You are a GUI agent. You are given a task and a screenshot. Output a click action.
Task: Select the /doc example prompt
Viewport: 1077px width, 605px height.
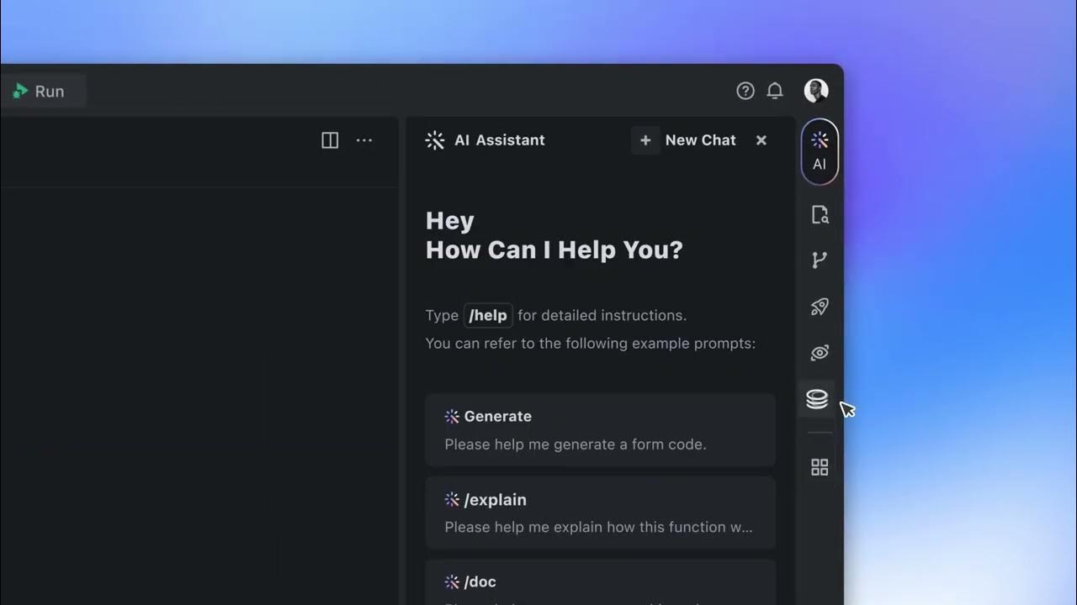click(x=600, y=582)
